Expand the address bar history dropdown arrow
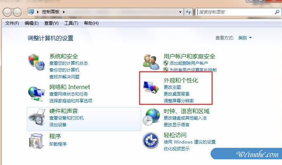The height and width of the screenshot is (165, 282). 180,12
